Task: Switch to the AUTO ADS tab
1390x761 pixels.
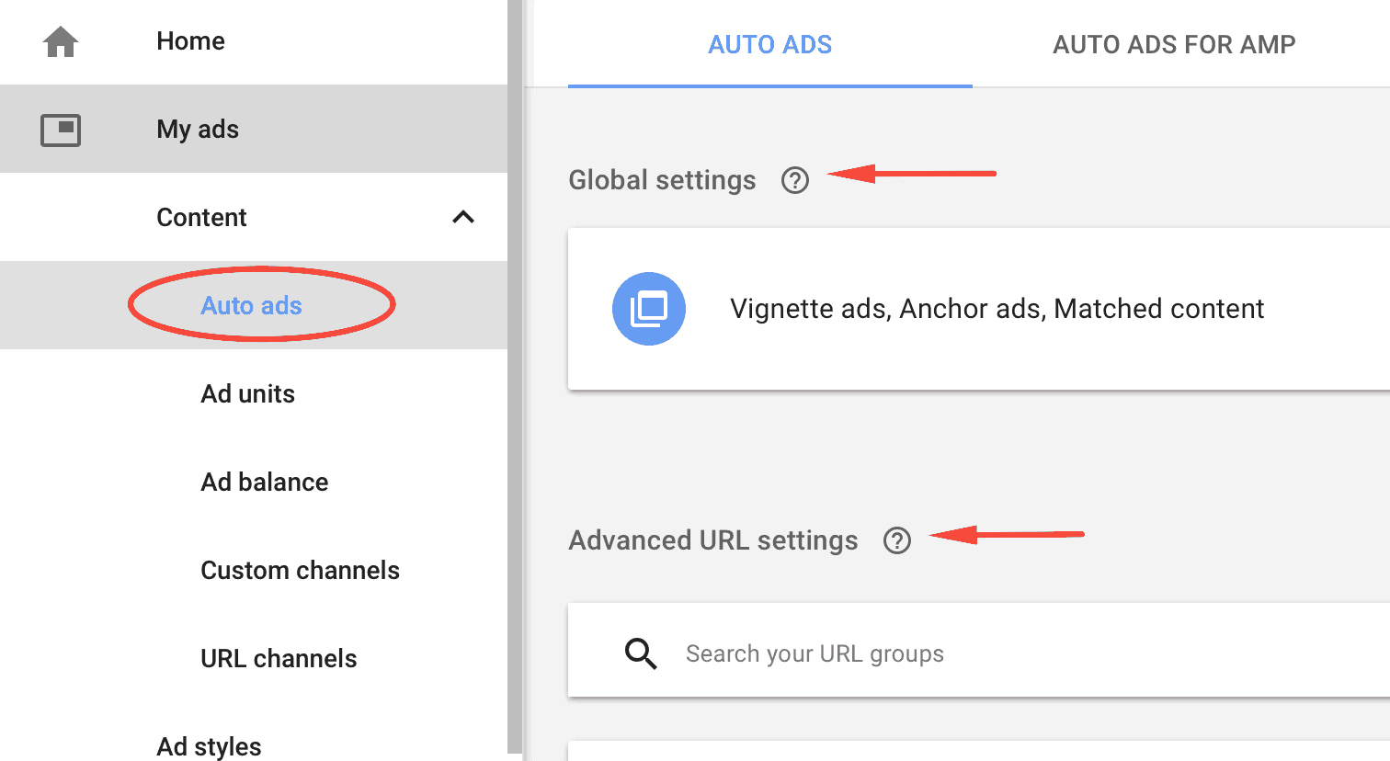Action: pos(769,44)
